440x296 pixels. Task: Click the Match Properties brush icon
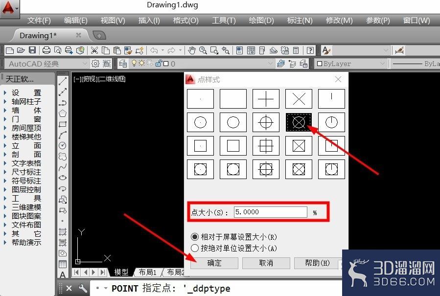pyautogui.click(x=128, y=50)
